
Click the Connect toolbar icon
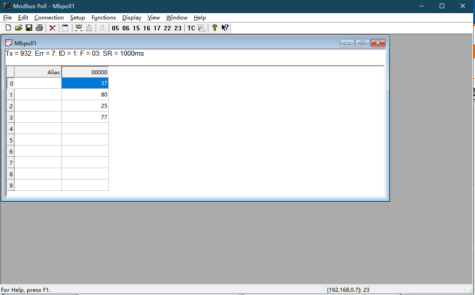(x=79, y=28)
